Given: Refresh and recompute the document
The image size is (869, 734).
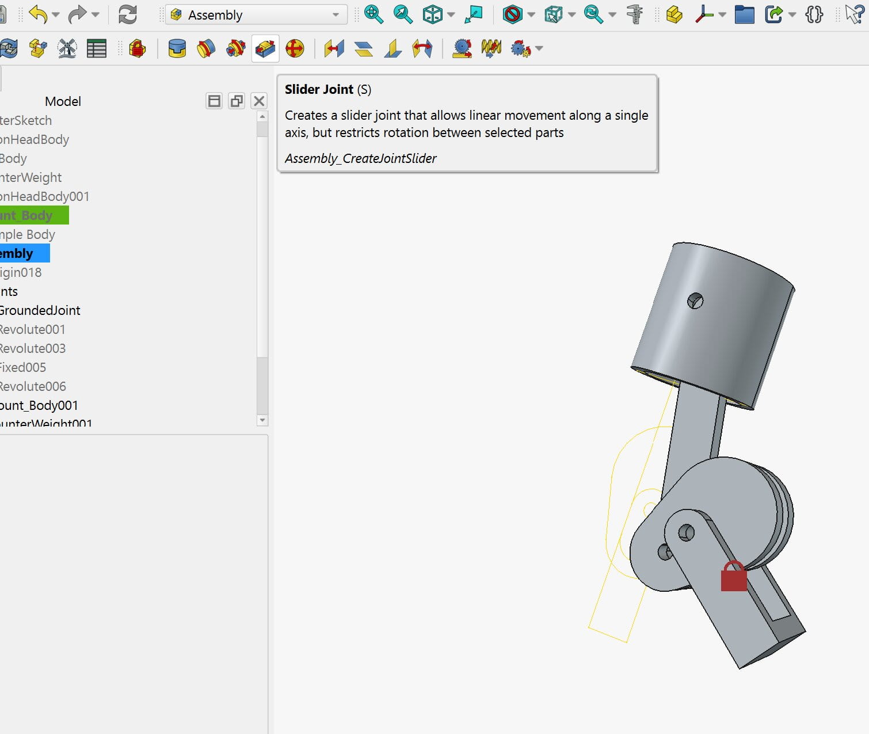Looking at the screenshot, I should click(x=127, y=14).
